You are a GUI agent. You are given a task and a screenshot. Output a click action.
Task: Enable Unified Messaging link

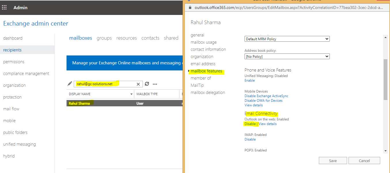coord(250,80)
